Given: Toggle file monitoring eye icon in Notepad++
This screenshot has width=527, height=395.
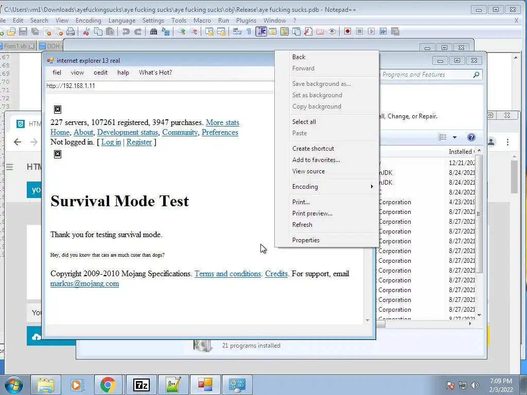Looking at the screenshot, I should [332, 31].
